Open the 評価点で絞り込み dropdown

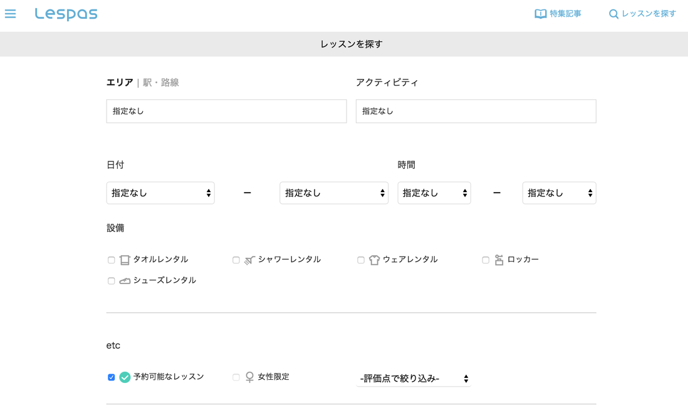point(414,379)
